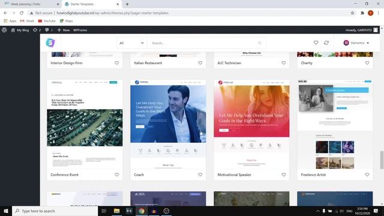Go back in browser history
The image size is (384, 216).
pyautogui.click(x=5, y=13)
